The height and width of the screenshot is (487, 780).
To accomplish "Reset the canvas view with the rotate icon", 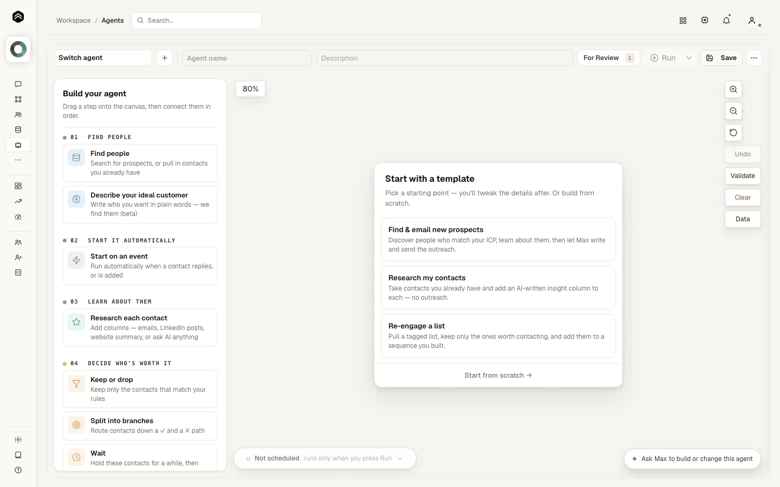I will [733, 133].
